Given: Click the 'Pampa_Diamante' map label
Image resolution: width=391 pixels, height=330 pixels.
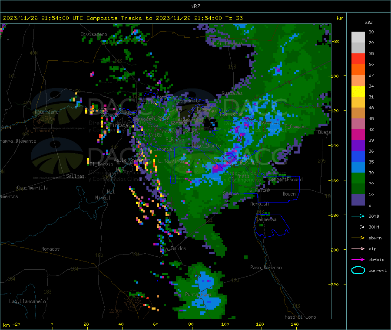Looking at the screenshot, I should [18, 141].
